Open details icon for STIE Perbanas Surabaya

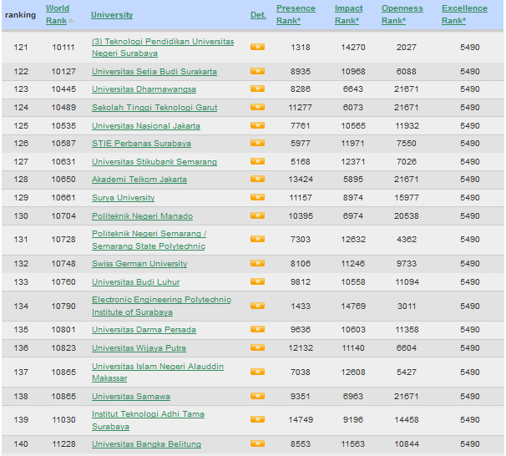[257, 143]
